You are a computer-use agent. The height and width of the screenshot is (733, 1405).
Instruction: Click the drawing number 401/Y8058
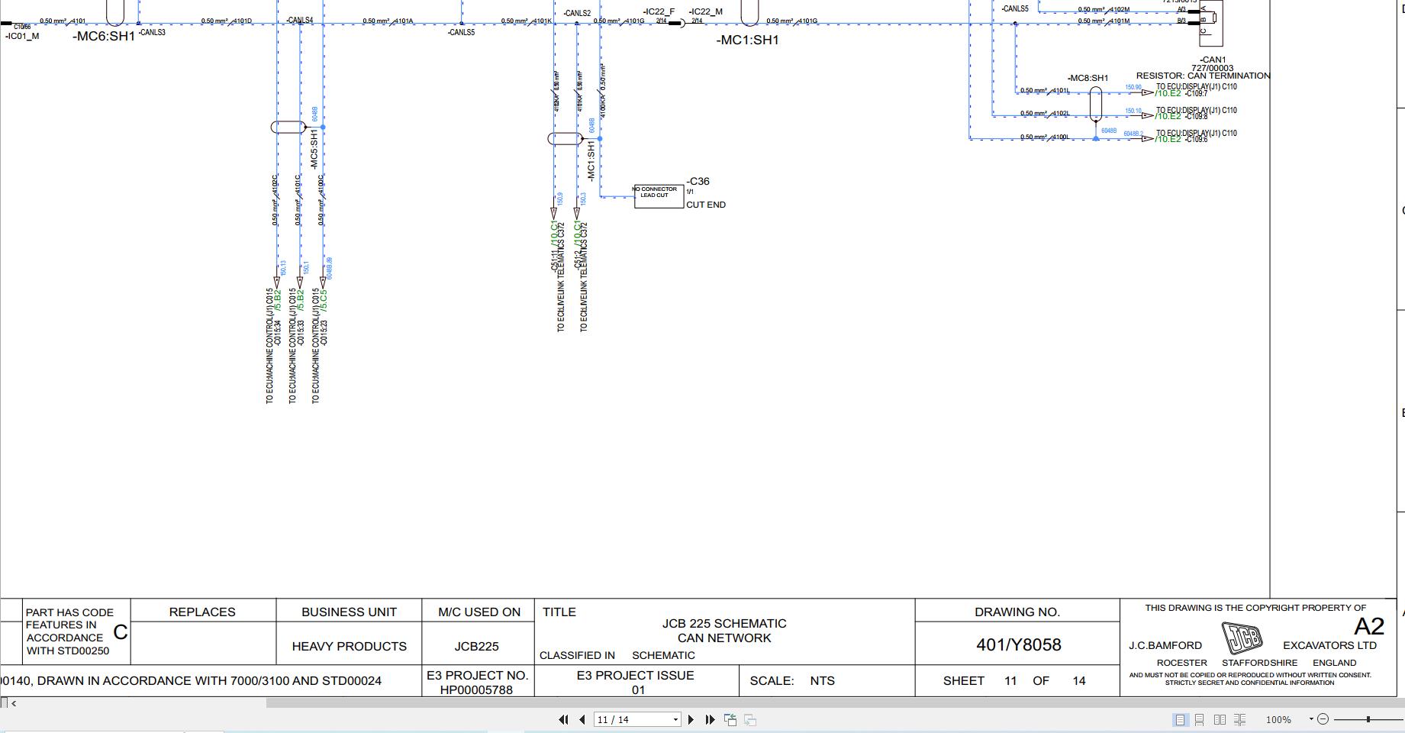1019,645
